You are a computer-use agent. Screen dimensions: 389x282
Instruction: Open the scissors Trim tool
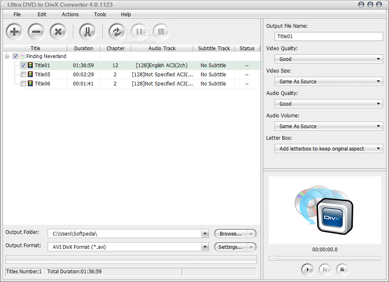[x=88, y=32]
